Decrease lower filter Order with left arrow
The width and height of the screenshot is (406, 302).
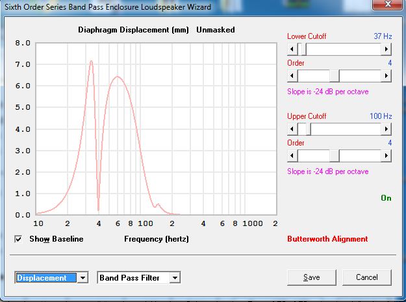tap(292, 76)
